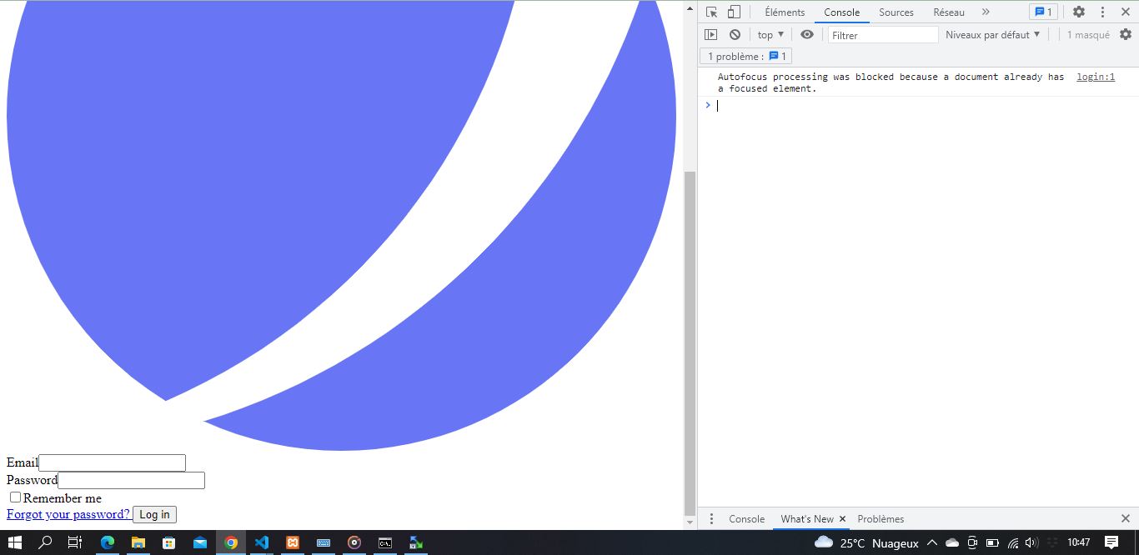Open the 'Niveaux par défaut' log levels dropdown
The height and width of the screenshot is (555, 1139).
[992, 35]
